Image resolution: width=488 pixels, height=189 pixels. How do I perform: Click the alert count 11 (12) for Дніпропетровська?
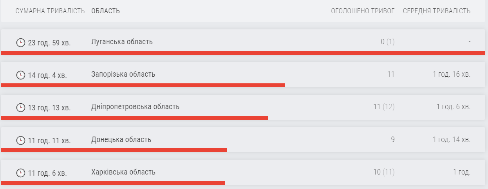(x=383, y=107)
